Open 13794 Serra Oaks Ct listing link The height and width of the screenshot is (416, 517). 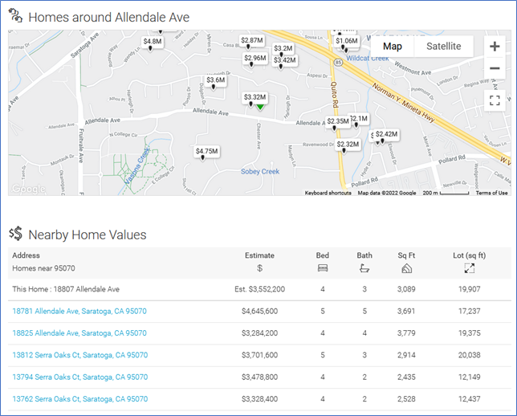tap(80, 377)
